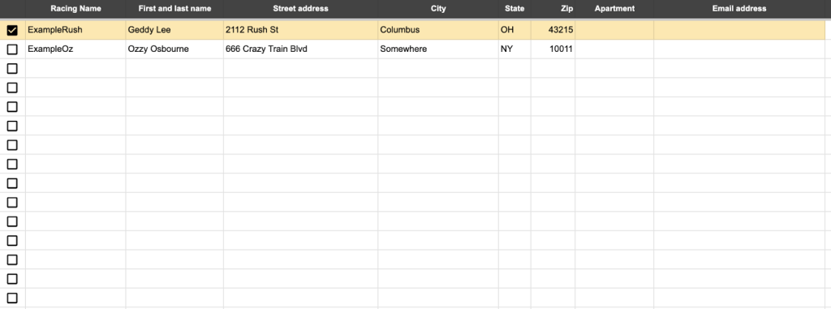
Task: Select the State column header
Action: (515, 8)
